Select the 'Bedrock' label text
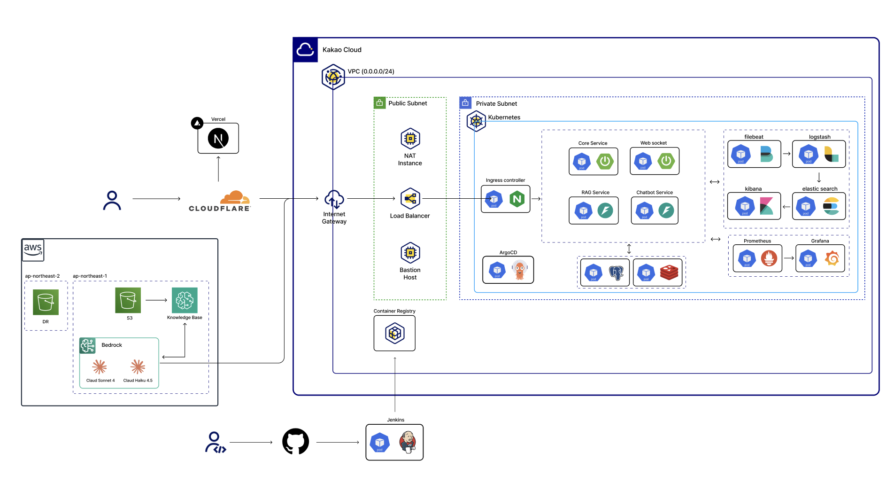Viewport: 894px width, 483px height. 112,345
